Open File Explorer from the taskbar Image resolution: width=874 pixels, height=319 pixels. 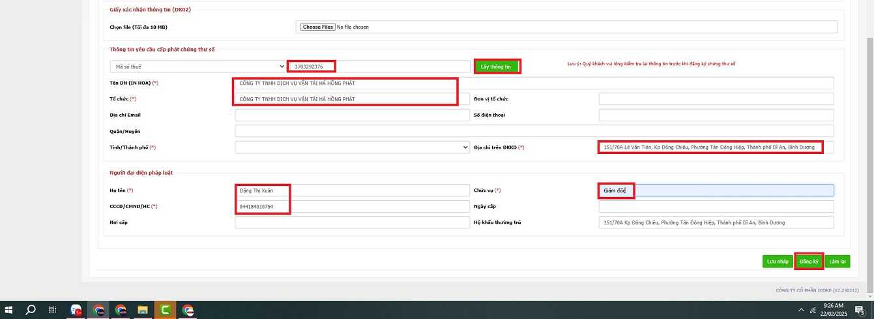click(x=142, y=311)
